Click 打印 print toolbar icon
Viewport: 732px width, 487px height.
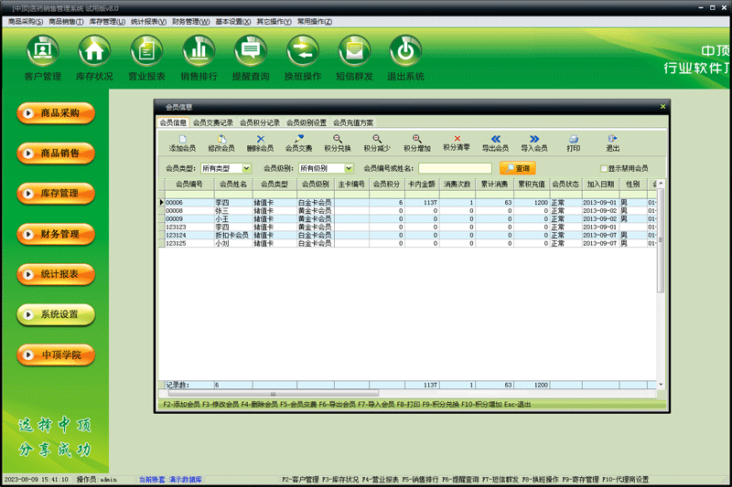click(x=574, y=143)
